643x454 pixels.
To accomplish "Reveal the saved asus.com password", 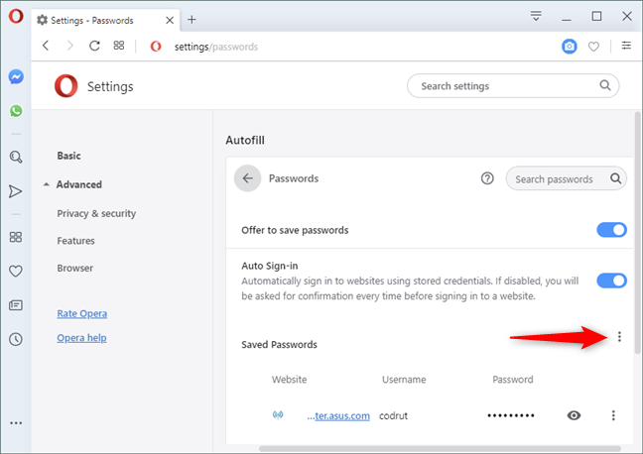I will coord(574,415).
